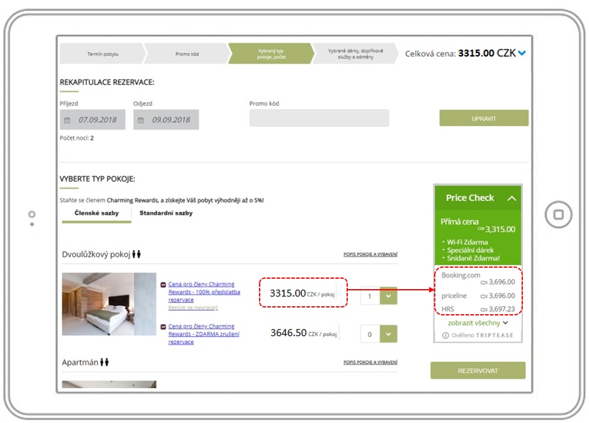589x423 pixels.
Task: Click the info icon next to Ověřeno Triptease
Action: (x=446, y=336)
